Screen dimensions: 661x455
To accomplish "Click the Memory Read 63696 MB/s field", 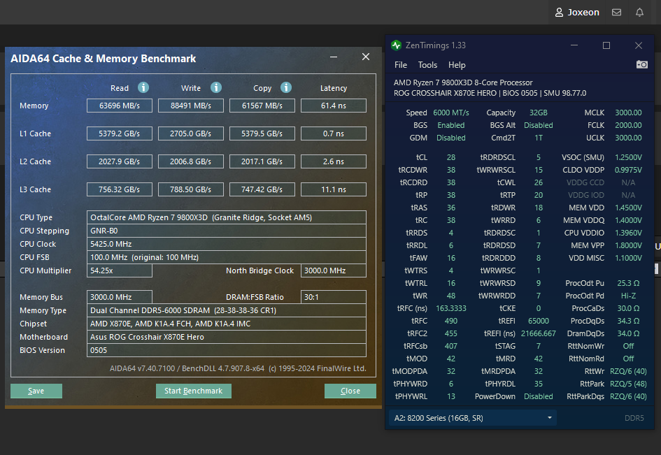I will 120,106.
